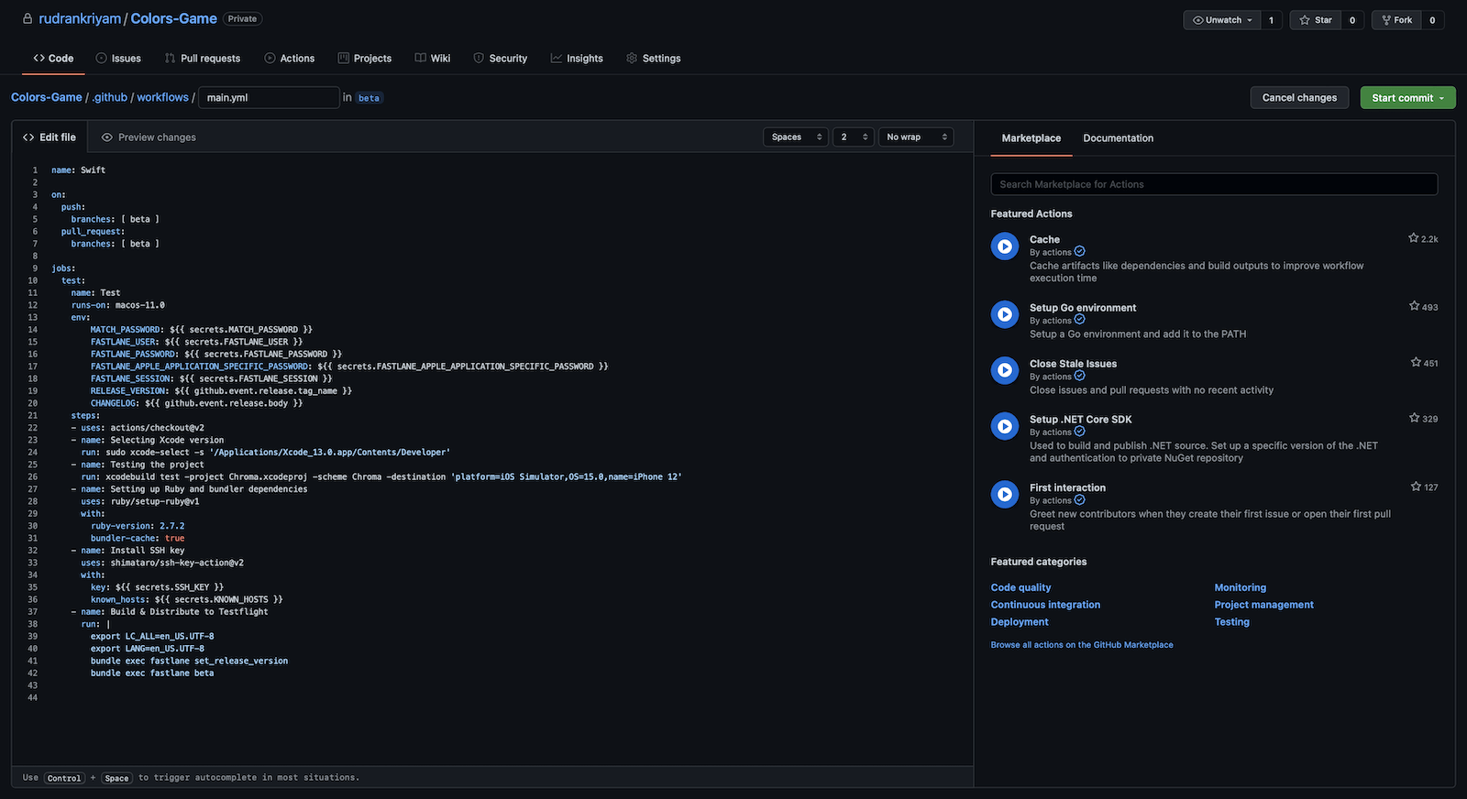Click the Cache action play icon

(x=1005, y=246)
